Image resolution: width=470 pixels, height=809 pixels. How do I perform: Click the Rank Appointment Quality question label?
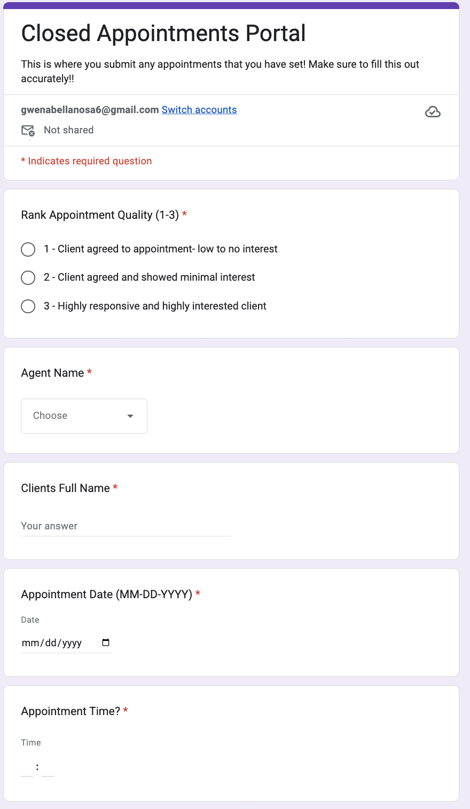pos(100,215)
